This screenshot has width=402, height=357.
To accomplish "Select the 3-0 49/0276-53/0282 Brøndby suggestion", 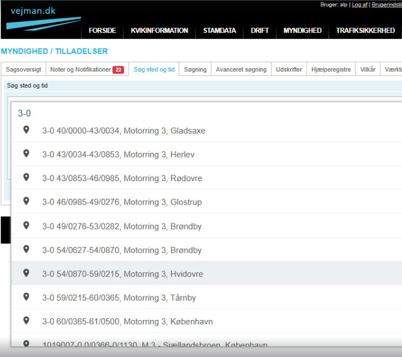I will point(122,226).
